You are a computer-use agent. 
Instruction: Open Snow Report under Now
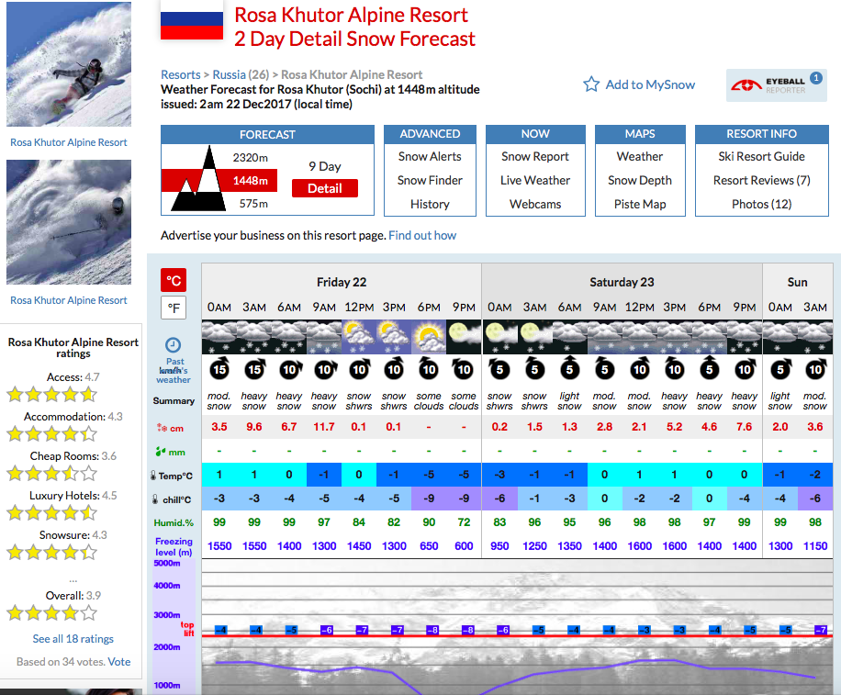[534, 157]
